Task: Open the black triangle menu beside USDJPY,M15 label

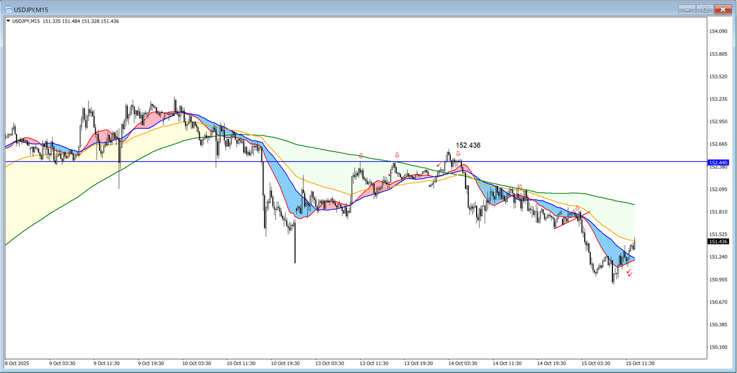Action: (x=8, y=21)
